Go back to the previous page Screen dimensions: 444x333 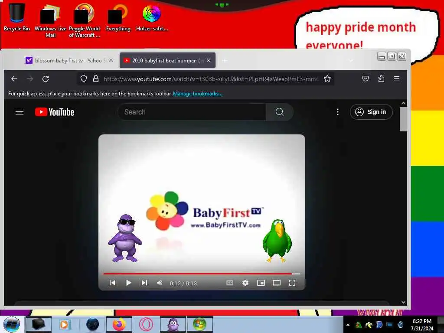click(14, 79)
